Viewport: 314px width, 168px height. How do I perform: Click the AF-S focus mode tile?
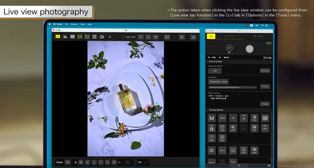[222, 150]
